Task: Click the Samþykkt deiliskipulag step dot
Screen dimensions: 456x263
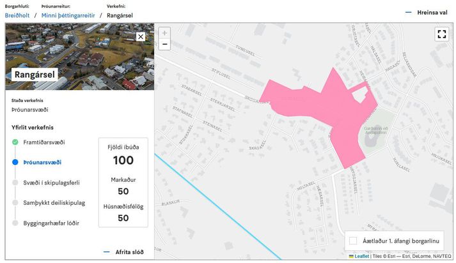Action: tap(15, 202)
